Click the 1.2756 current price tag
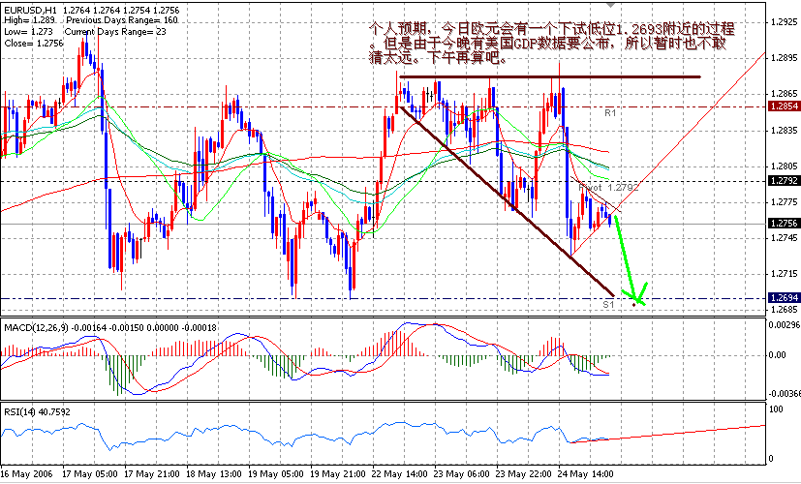The image size is (801, 484). pos(785,224)
